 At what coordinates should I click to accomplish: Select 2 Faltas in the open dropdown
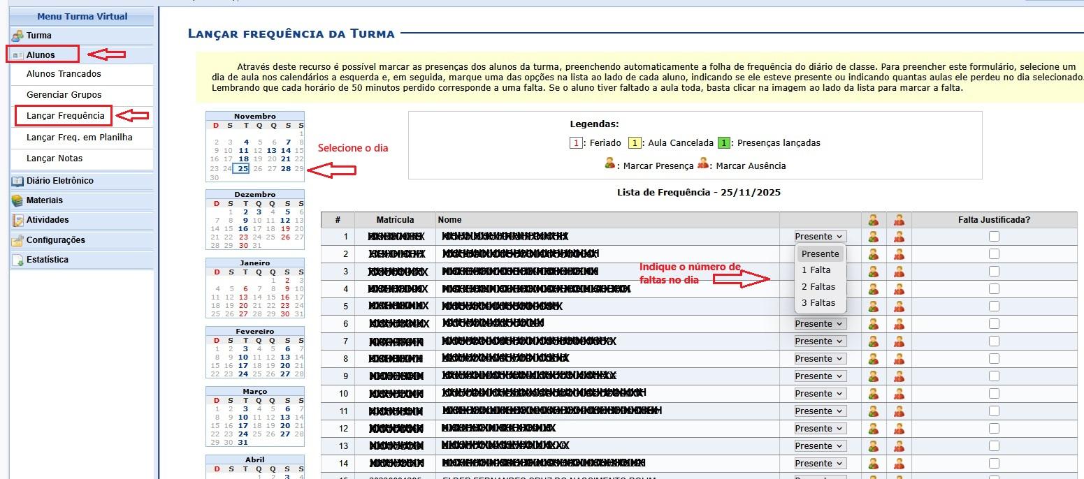820,286
